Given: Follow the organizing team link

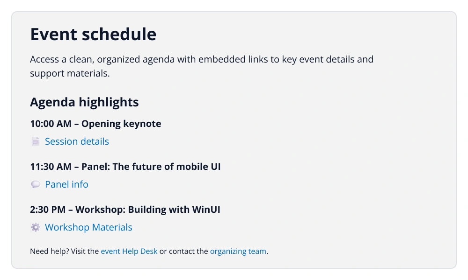Looking at the screenshot, I should (238, 251).
